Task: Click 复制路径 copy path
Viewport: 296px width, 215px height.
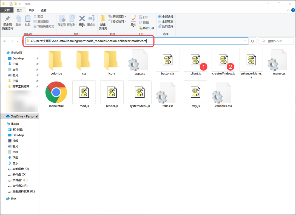Action: 41,21
